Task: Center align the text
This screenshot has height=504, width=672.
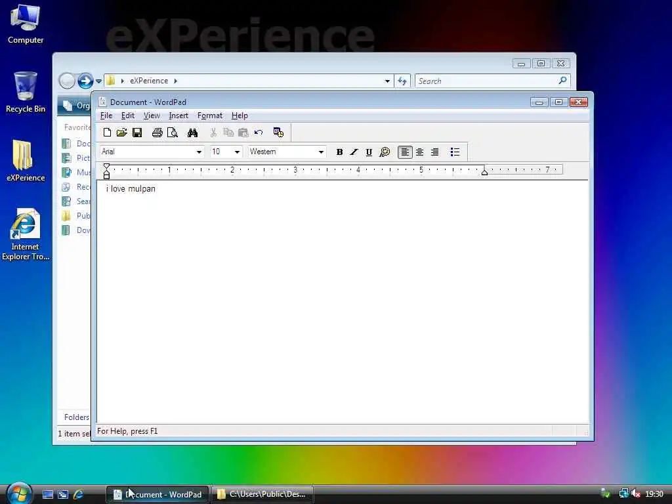Action: tap(420, 152)
